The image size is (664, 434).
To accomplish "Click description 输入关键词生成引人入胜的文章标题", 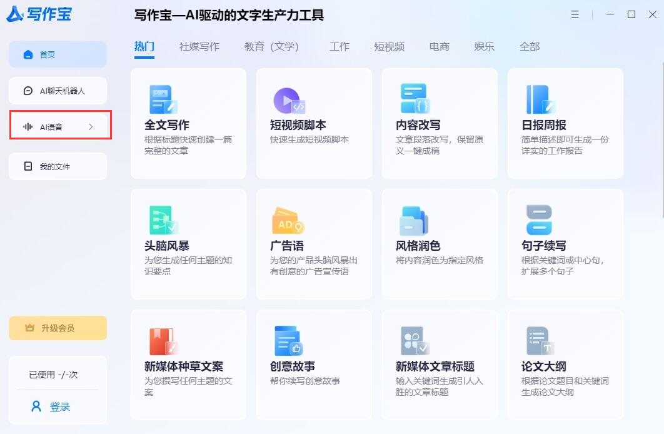I will [440, 386].
